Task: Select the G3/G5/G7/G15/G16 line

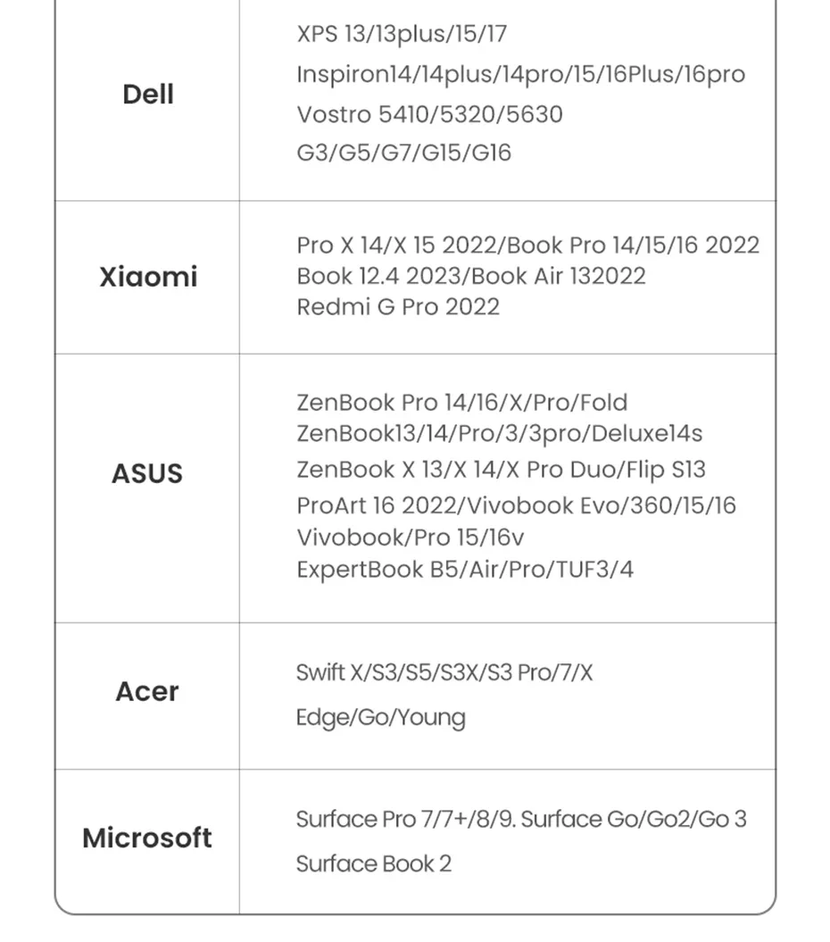Action: (403, 153)
